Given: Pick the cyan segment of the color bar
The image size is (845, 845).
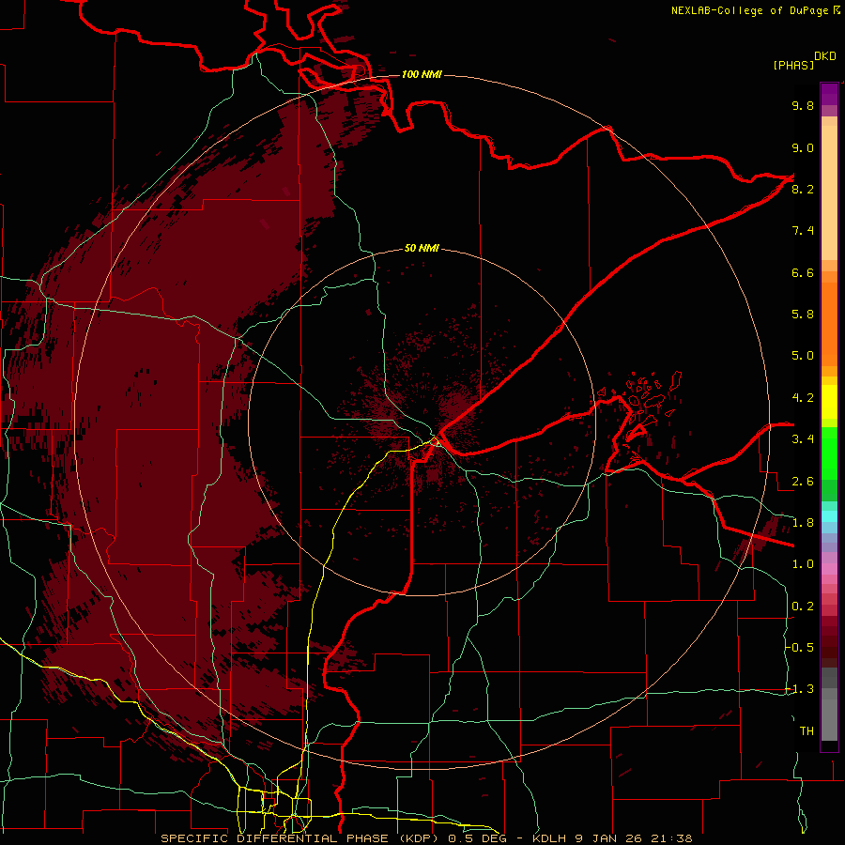Looking at the screenshot, I should 829,516.
